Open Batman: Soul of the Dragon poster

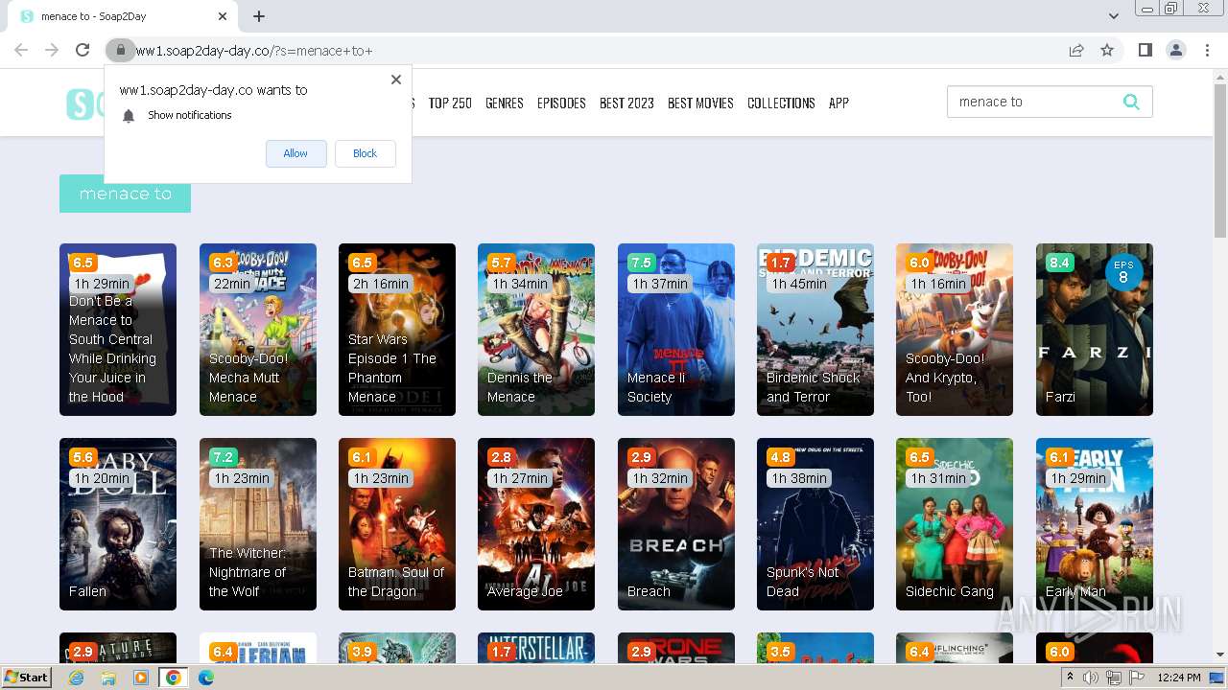(397, 524)
